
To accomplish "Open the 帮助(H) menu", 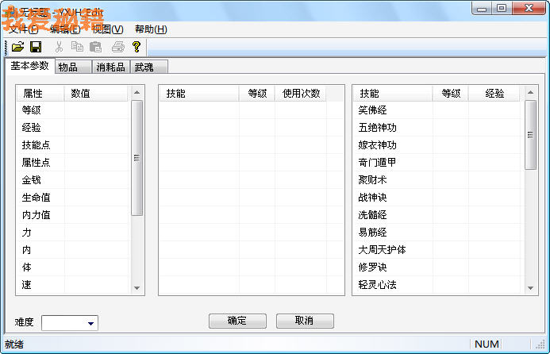I will tap(151, 29).
